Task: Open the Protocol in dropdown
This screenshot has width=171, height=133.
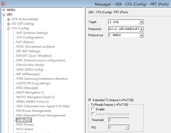Action: pos(141,29)
